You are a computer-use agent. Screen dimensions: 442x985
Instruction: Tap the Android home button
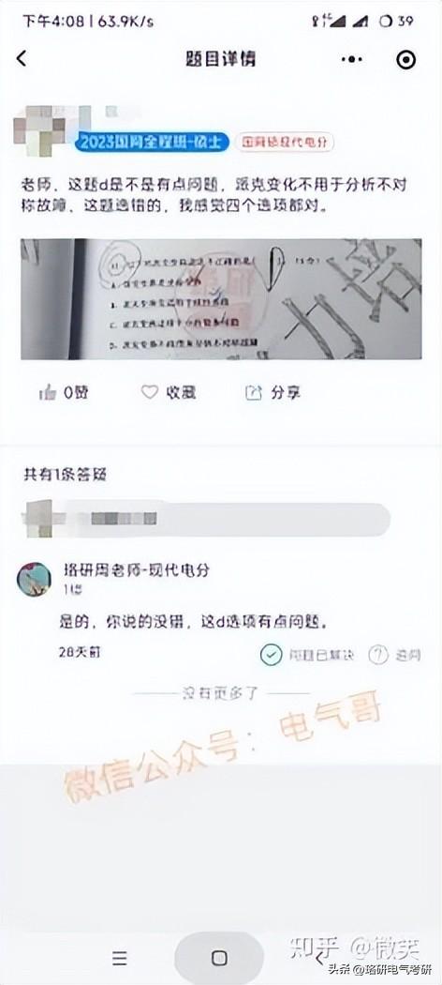tap(219, 958)
